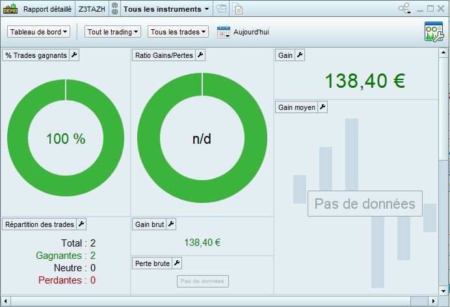
Task: Click the Perte brute widget title
Action: (x=152, y=263)
